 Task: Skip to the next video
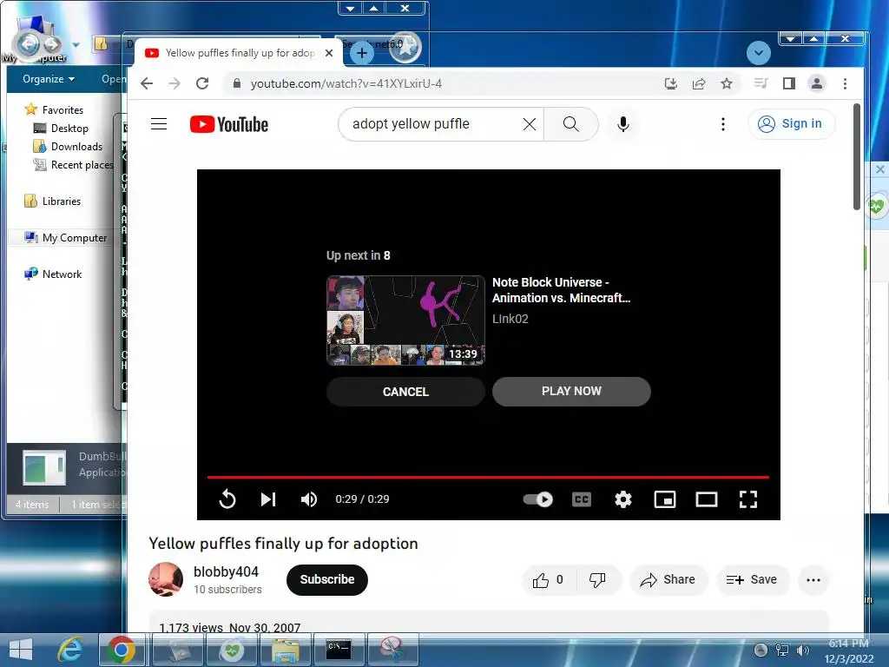coord(268,499)
